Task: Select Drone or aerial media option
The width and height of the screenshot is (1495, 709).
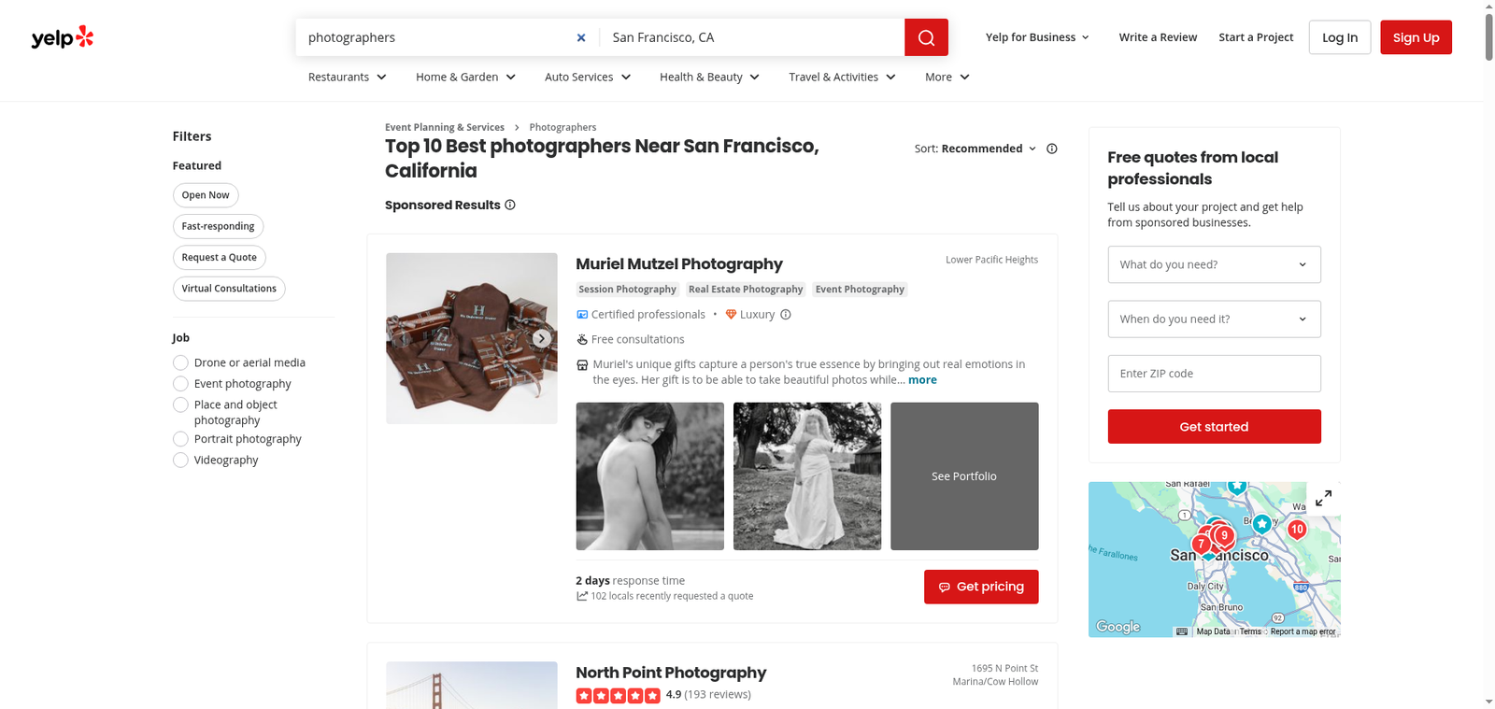Action: [180, 362]
